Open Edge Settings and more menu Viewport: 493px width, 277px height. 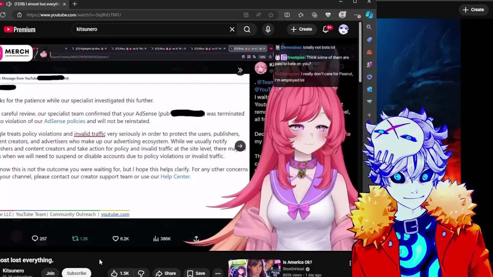[357, 15]
